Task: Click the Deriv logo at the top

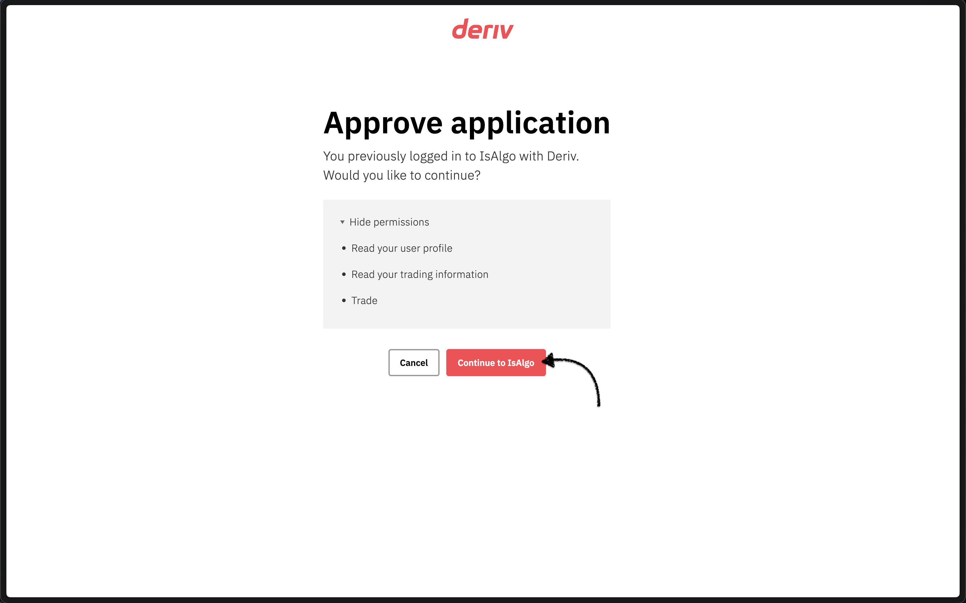Action: pos(482,29)
